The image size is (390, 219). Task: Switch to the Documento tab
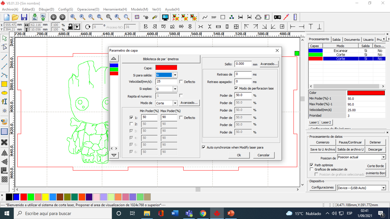point(352,40)
